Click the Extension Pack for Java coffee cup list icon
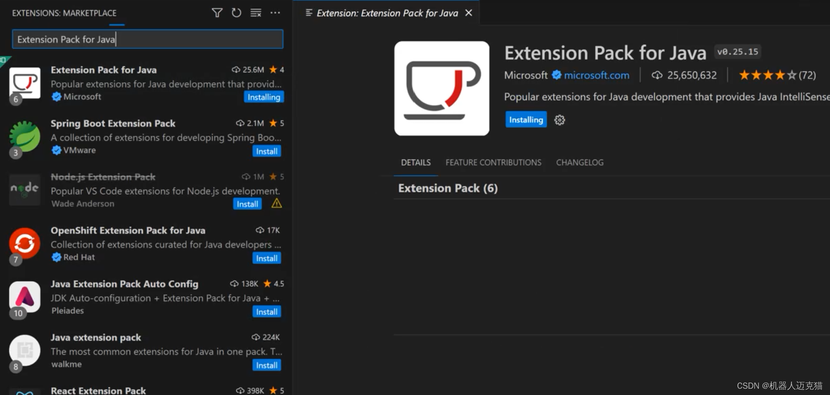830x395 pixels. [25, 83]
